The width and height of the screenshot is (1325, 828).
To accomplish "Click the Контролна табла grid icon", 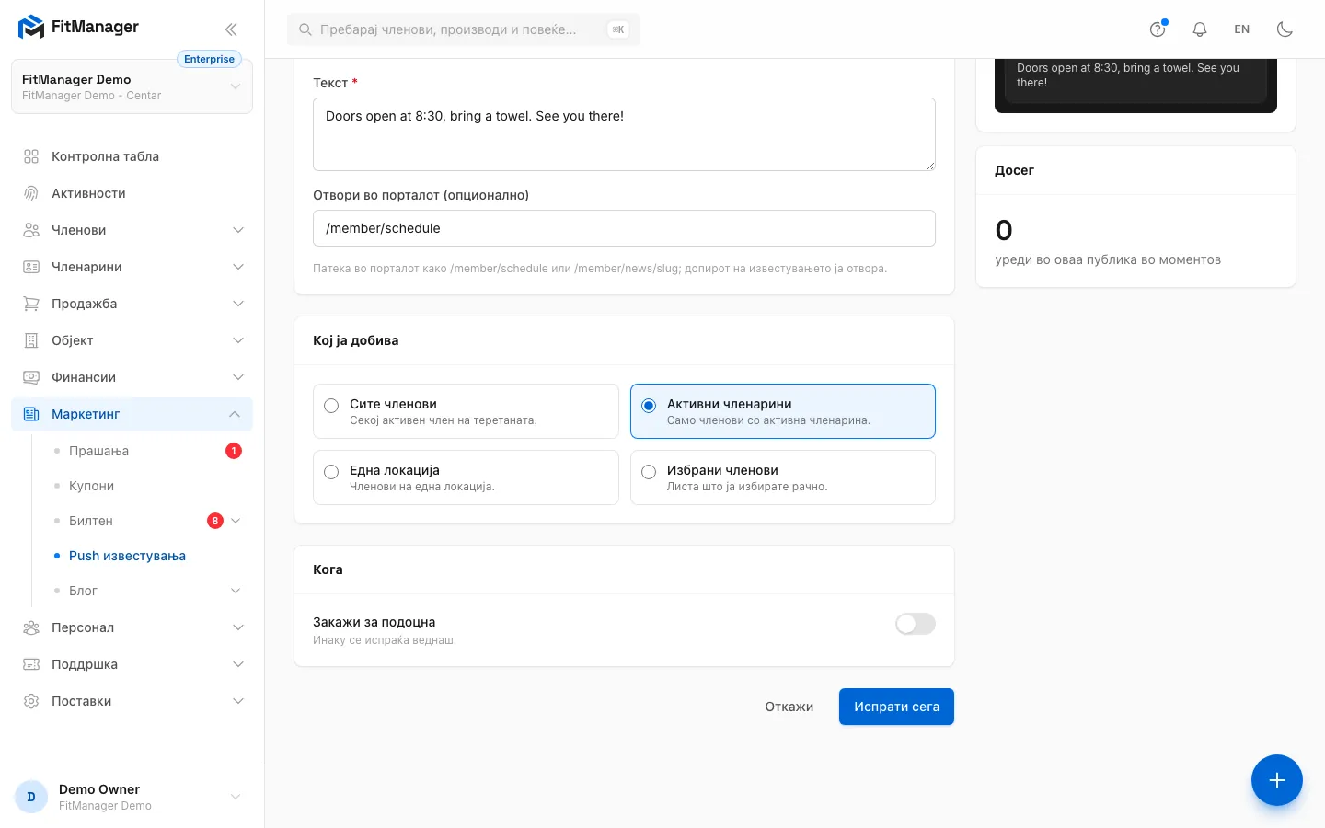I will point(31,156).
